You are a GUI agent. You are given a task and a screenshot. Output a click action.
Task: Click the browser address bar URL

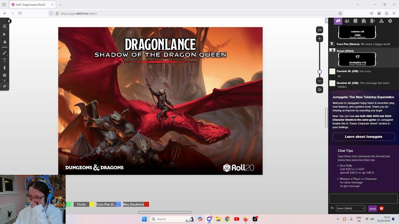[x=79, y=13]
